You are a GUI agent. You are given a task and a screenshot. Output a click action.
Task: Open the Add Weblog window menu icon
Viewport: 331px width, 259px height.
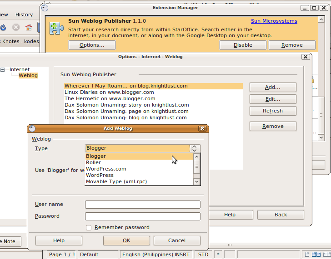click(x=32, y=128)
